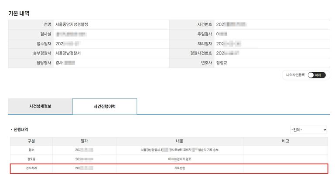The height and width of the screenshot is (178, 335).
Task: Select the 검토중 row in progress table
Action: click(31, 159)
